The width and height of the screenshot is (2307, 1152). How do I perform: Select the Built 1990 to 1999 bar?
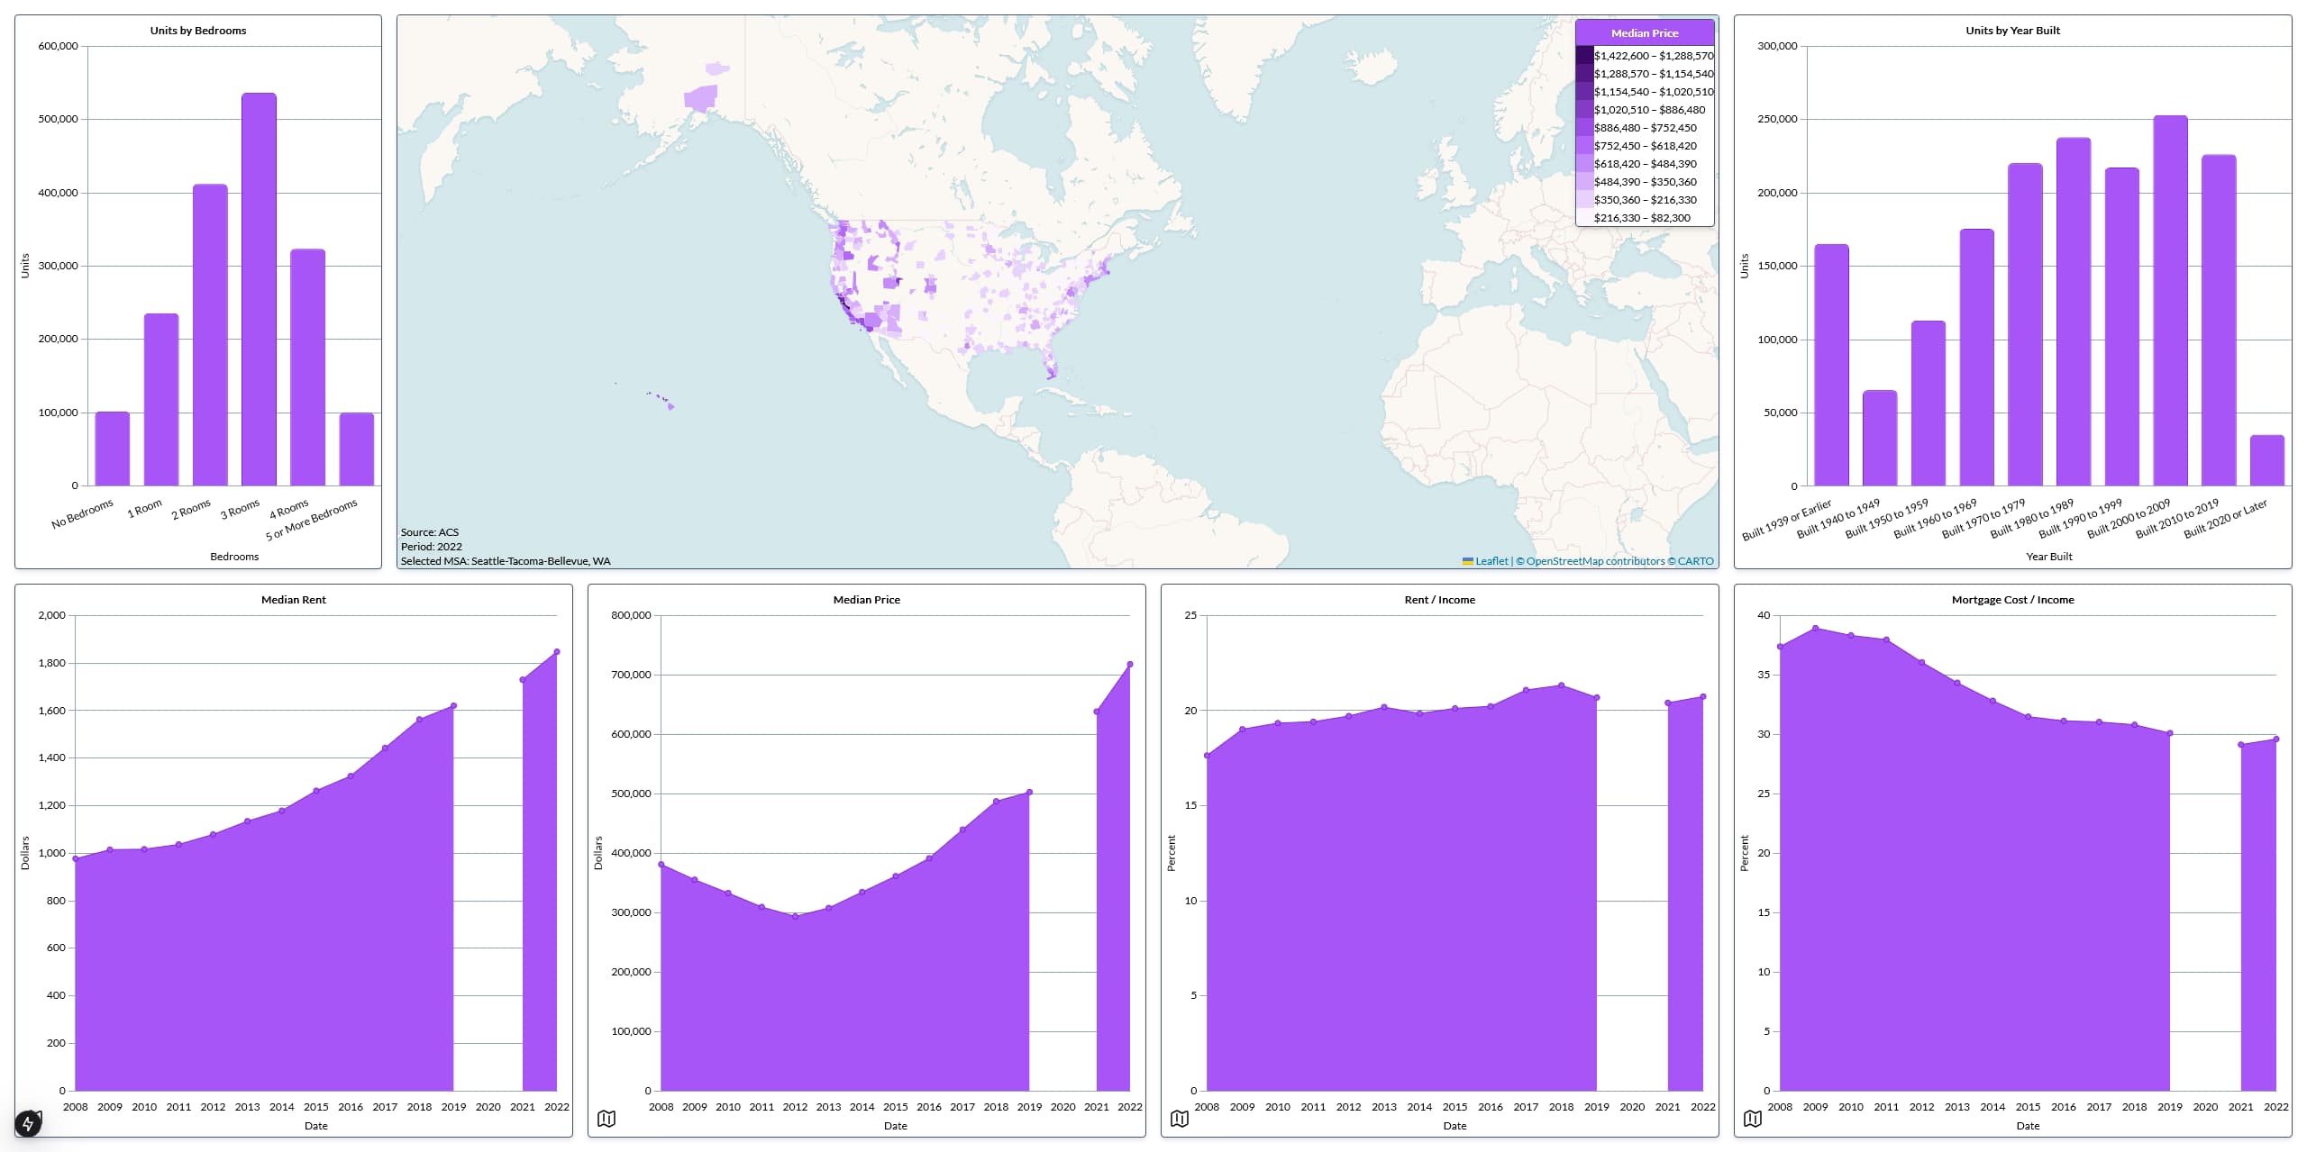point(2121,327)
